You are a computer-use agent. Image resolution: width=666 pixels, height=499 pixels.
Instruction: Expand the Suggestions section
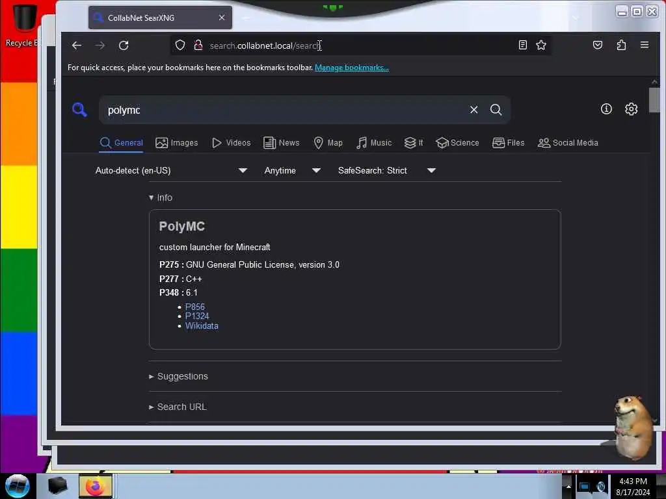(x=178, y=376)
